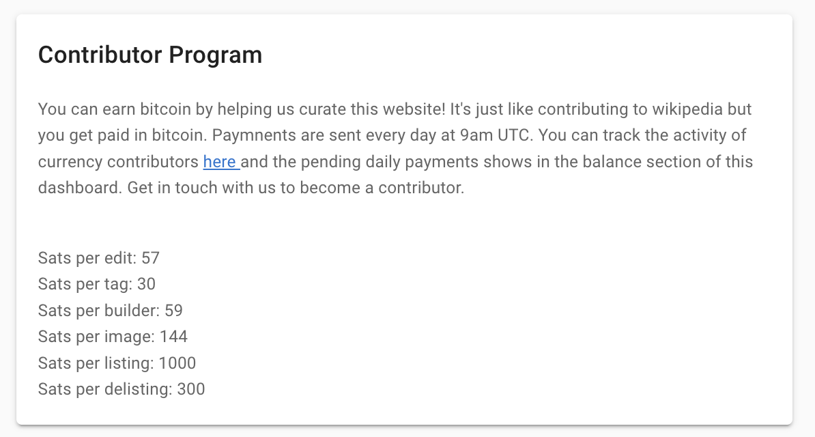Click the number 300 in delisting rate
815x437 pixels.
pyautogui.click(x=191, y=389)
